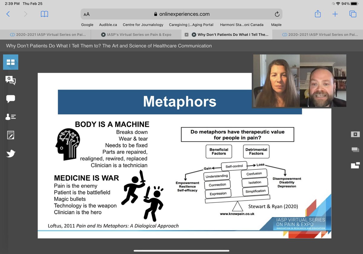Go back with the Safari back arrow
The image size is (363, 254).
point(8,14)
